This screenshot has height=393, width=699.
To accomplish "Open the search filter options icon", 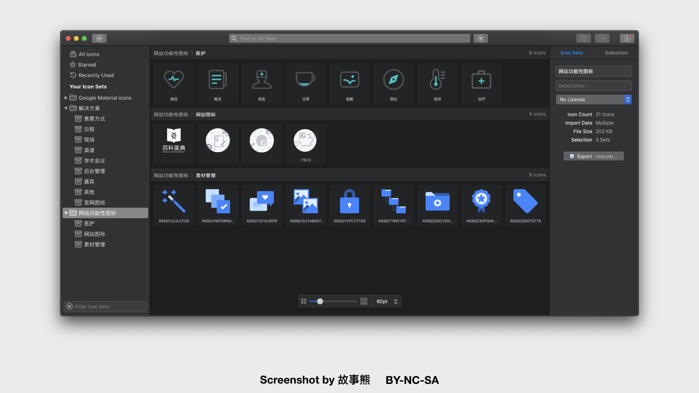I will pos(481,38).
